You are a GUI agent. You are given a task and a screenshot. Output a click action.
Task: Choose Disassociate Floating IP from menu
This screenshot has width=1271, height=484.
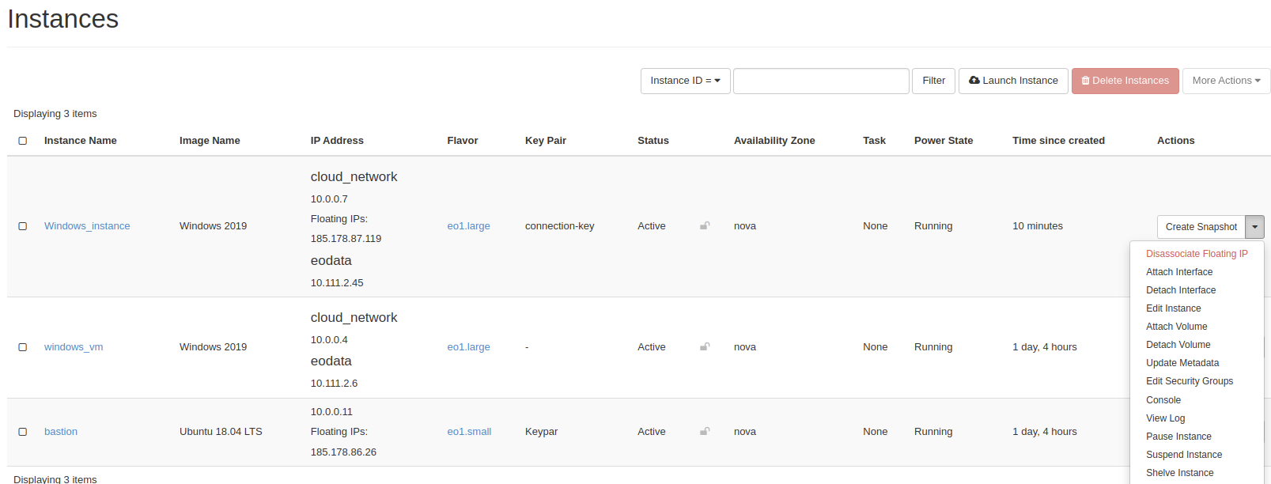[x=1197, y=254]
